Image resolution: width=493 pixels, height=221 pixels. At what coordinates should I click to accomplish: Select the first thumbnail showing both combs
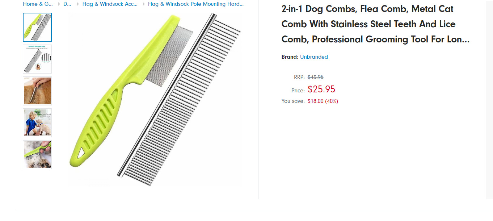(x=37, y=27)
